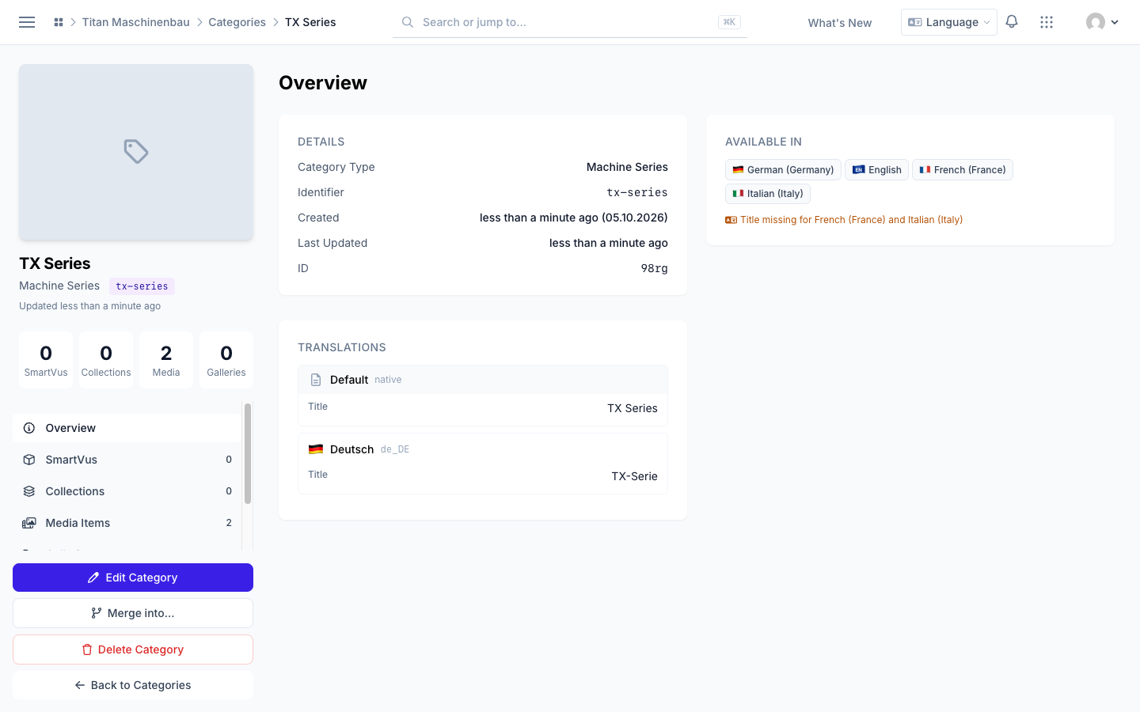Select Collections in the side navigation
Viewport: 1140px width, 712px height.
[x=127, y=491]
